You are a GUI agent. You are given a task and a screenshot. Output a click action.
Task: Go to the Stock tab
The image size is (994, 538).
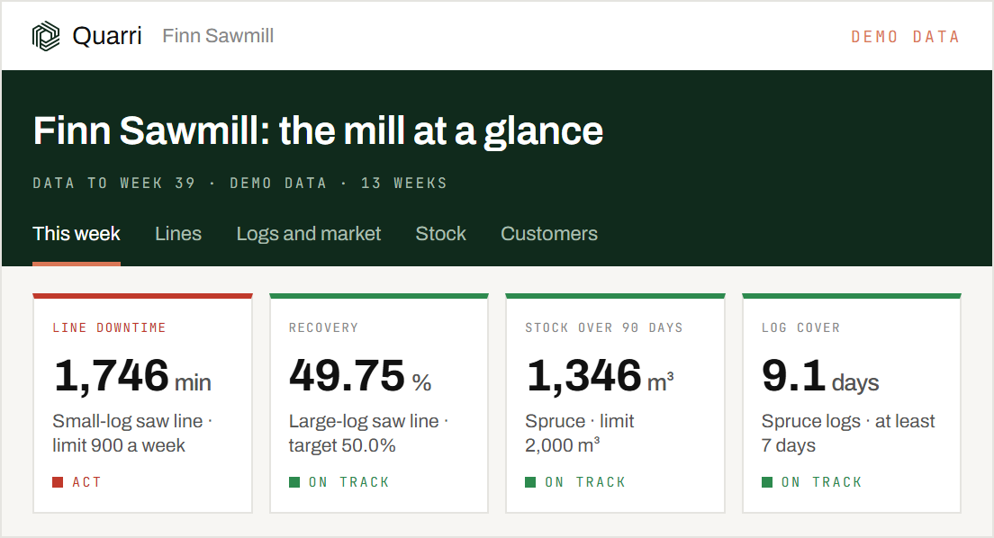[440, 234]
